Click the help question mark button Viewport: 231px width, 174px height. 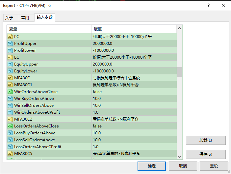point(209,6)
